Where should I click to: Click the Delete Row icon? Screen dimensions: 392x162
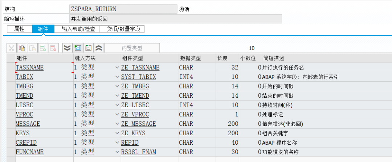pos(53,48)
